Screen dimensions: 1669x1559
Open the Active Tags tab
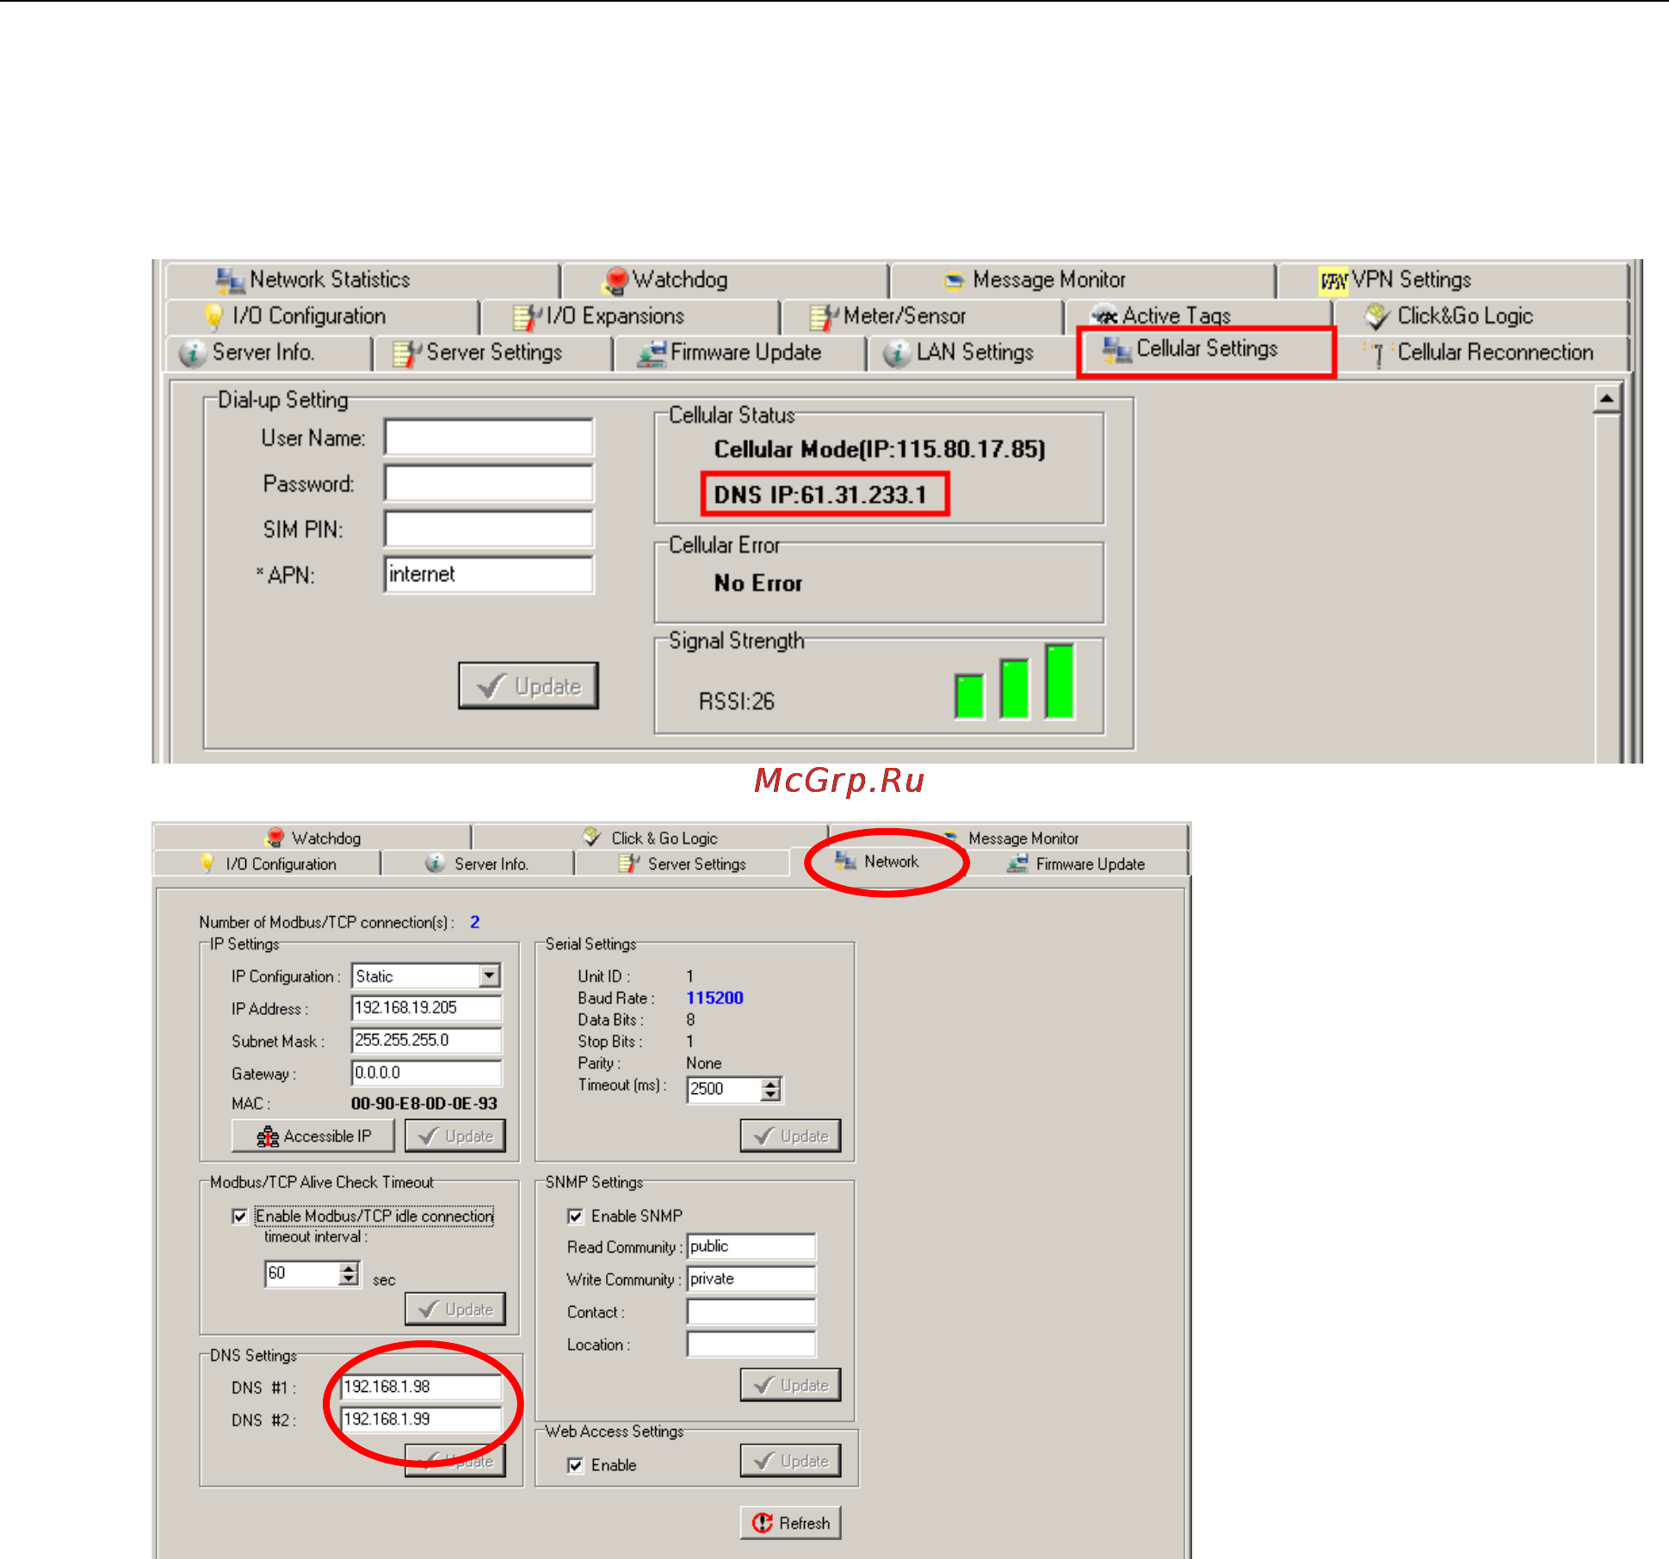click(x=1198, y=316)
